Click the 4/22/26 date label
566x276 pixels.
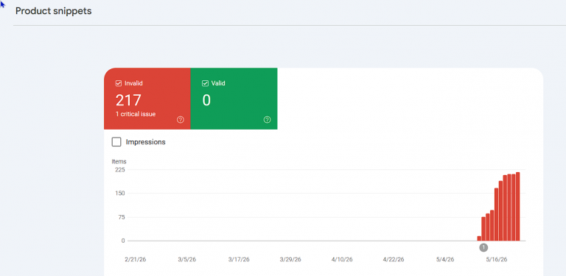[x=394, y=259]
